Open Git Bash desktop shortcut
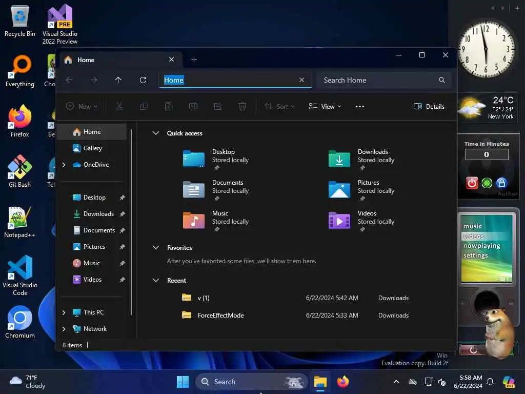The height and width of the screenshot is (394, 525). point(20,171)
